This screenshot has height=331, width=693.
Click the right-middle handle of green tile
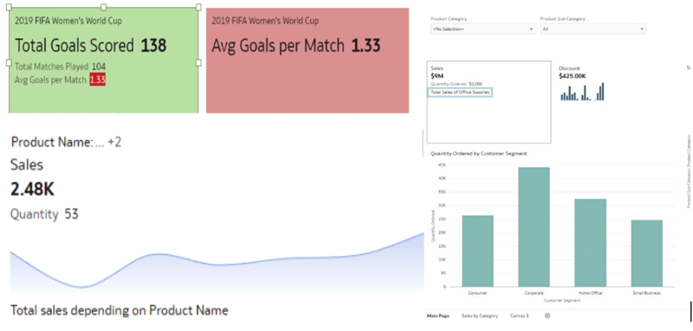198,63
